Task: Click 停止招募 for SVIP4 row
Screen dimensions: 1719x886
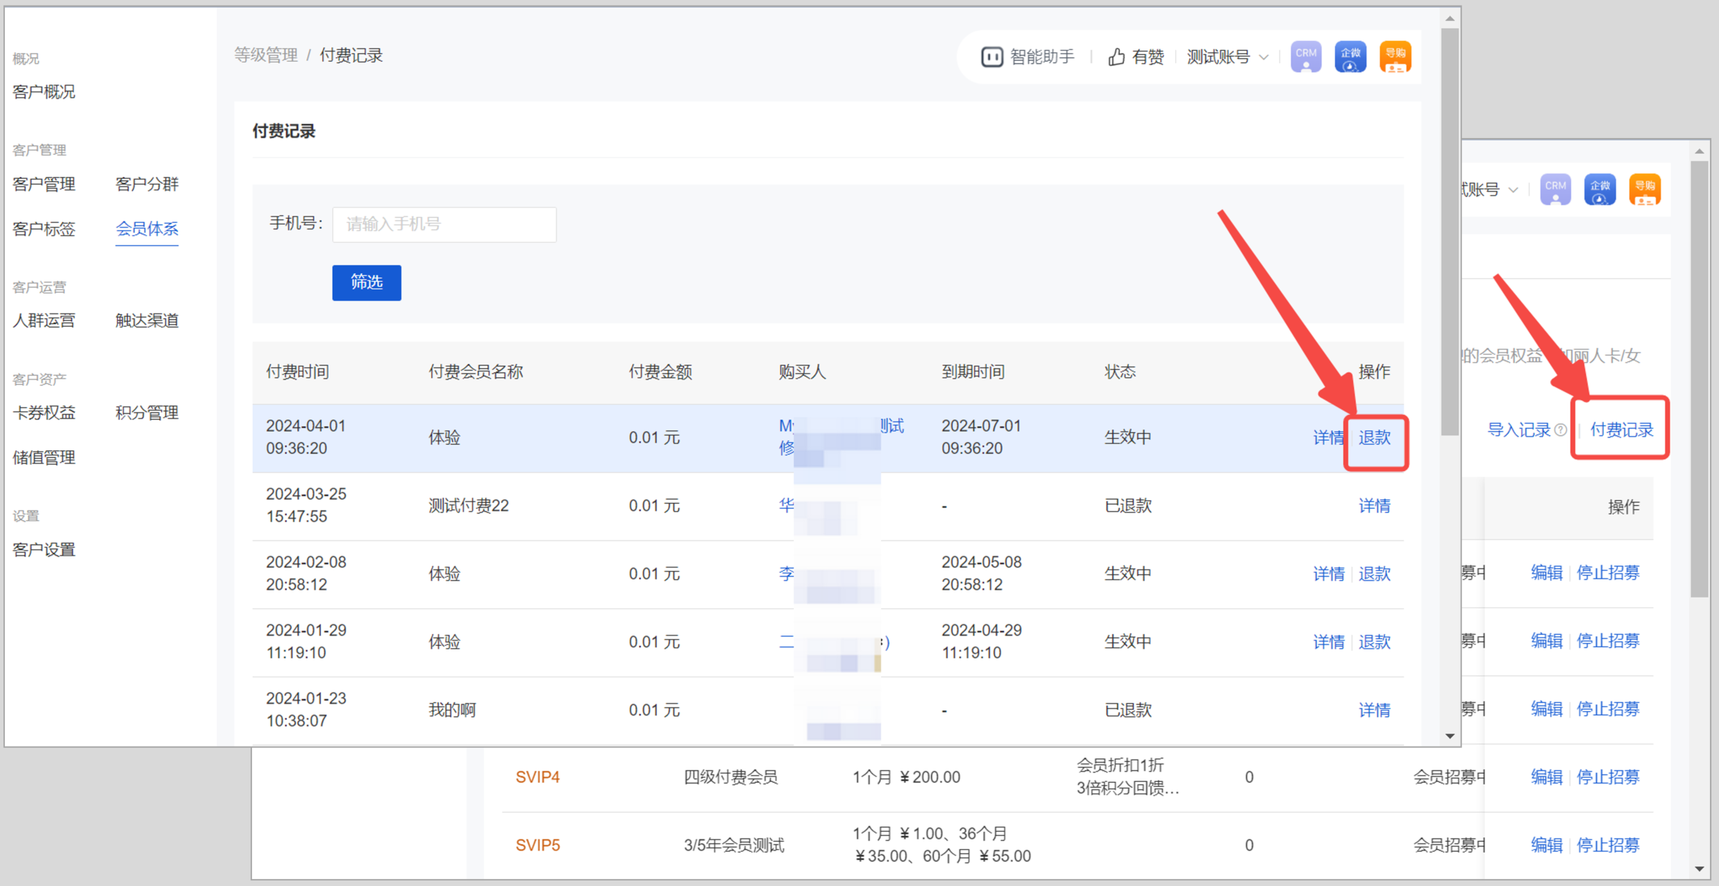Action: [x=1608, y=777]
